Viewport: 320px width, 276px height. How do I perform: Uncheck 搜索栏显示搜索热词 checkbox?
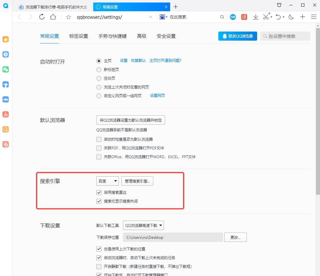99,201
